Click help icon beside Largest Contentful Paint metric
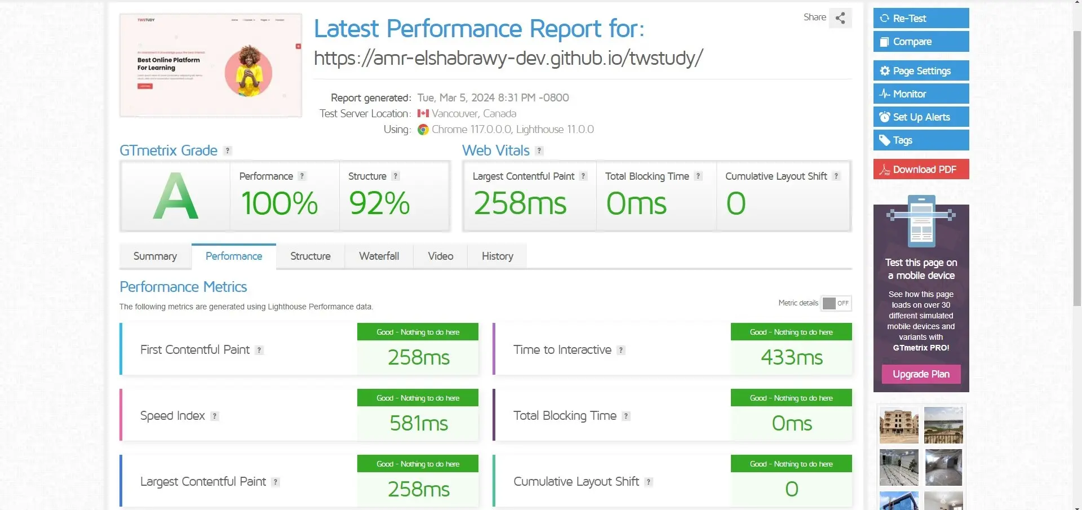1082x510 pixels. pos(276,482)
